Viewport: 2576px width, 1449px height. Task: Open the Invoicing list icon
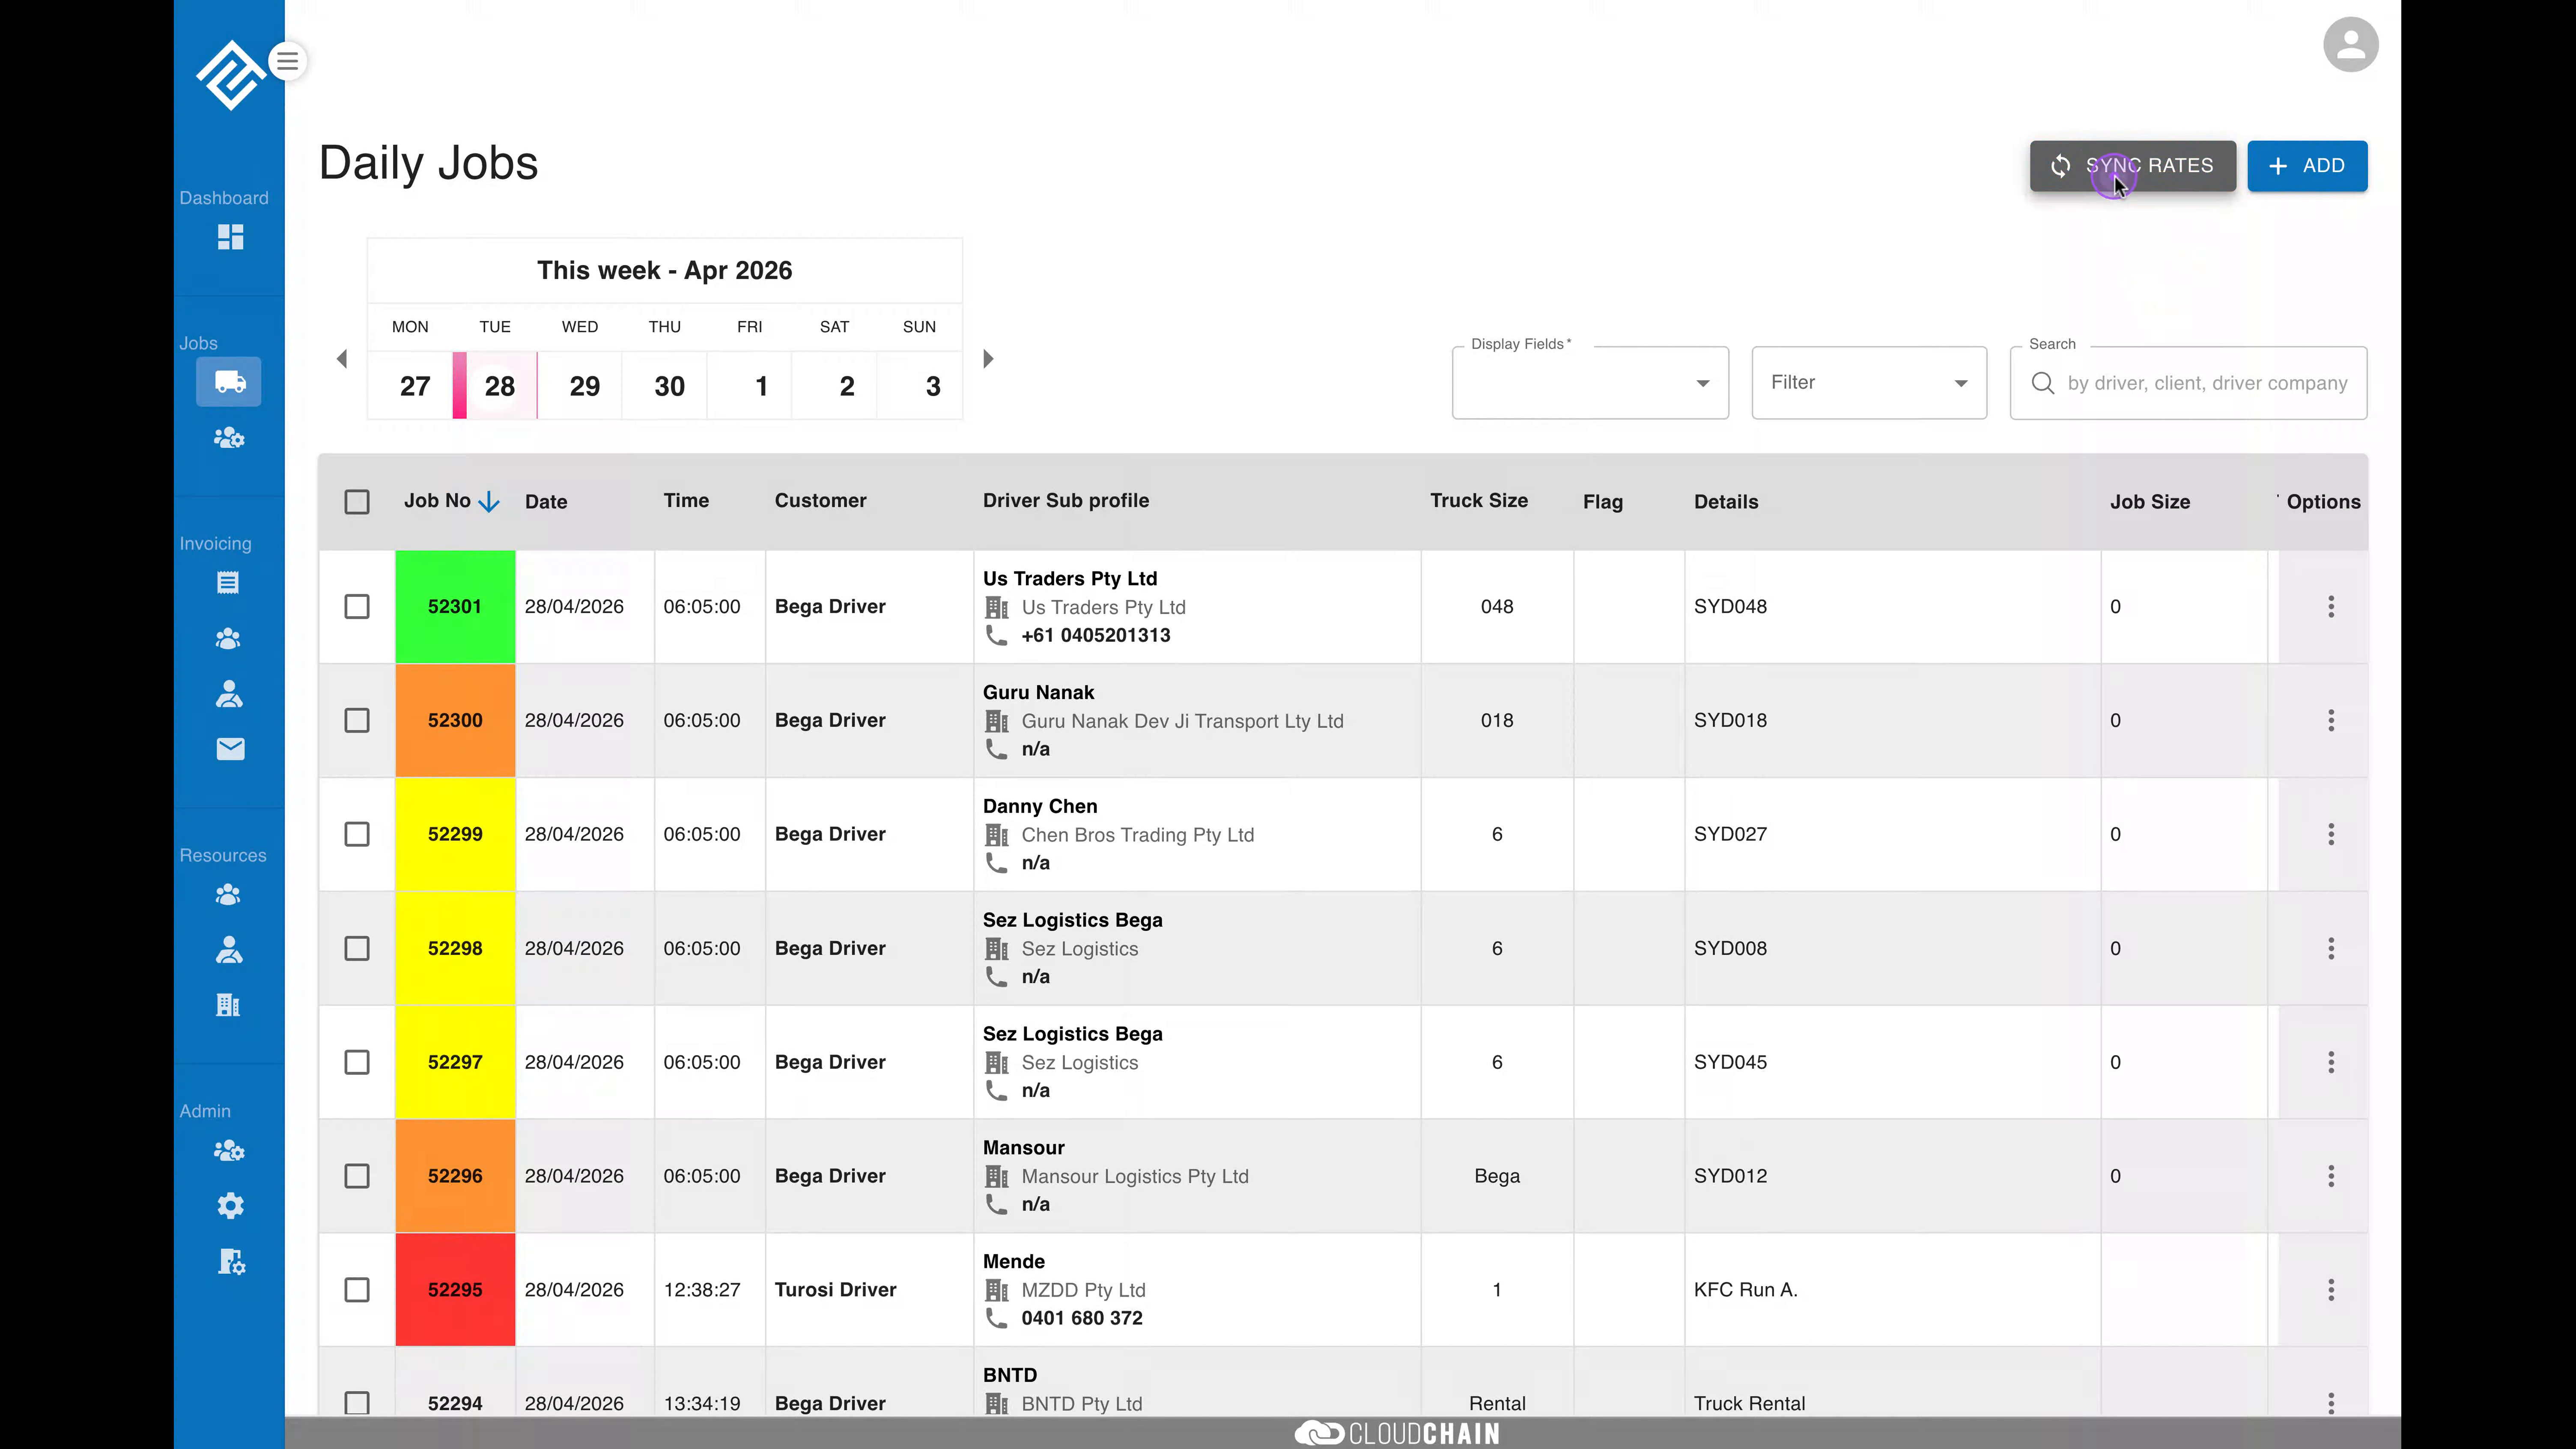228,583
